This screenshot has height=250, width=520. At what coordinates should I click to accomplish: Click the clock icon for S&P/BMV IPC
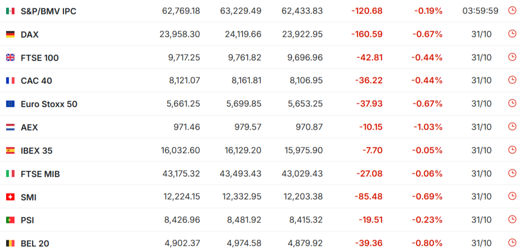click(512, 10)
